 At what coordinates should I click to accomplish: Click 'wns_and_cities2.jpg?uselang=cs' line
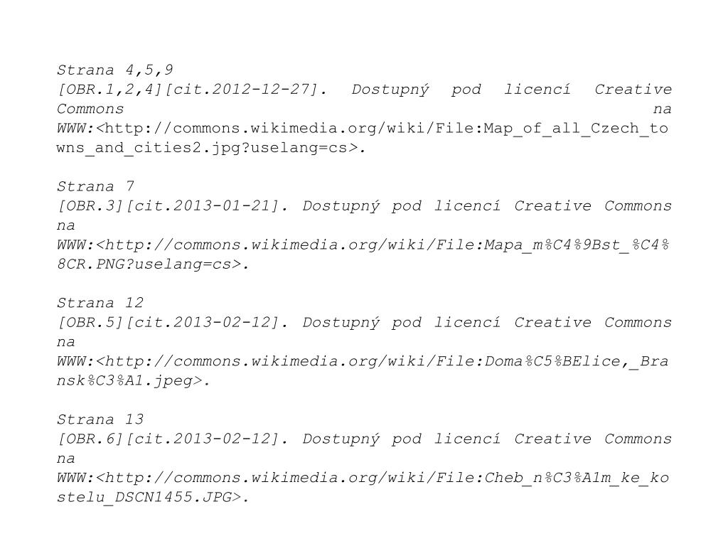211,148
